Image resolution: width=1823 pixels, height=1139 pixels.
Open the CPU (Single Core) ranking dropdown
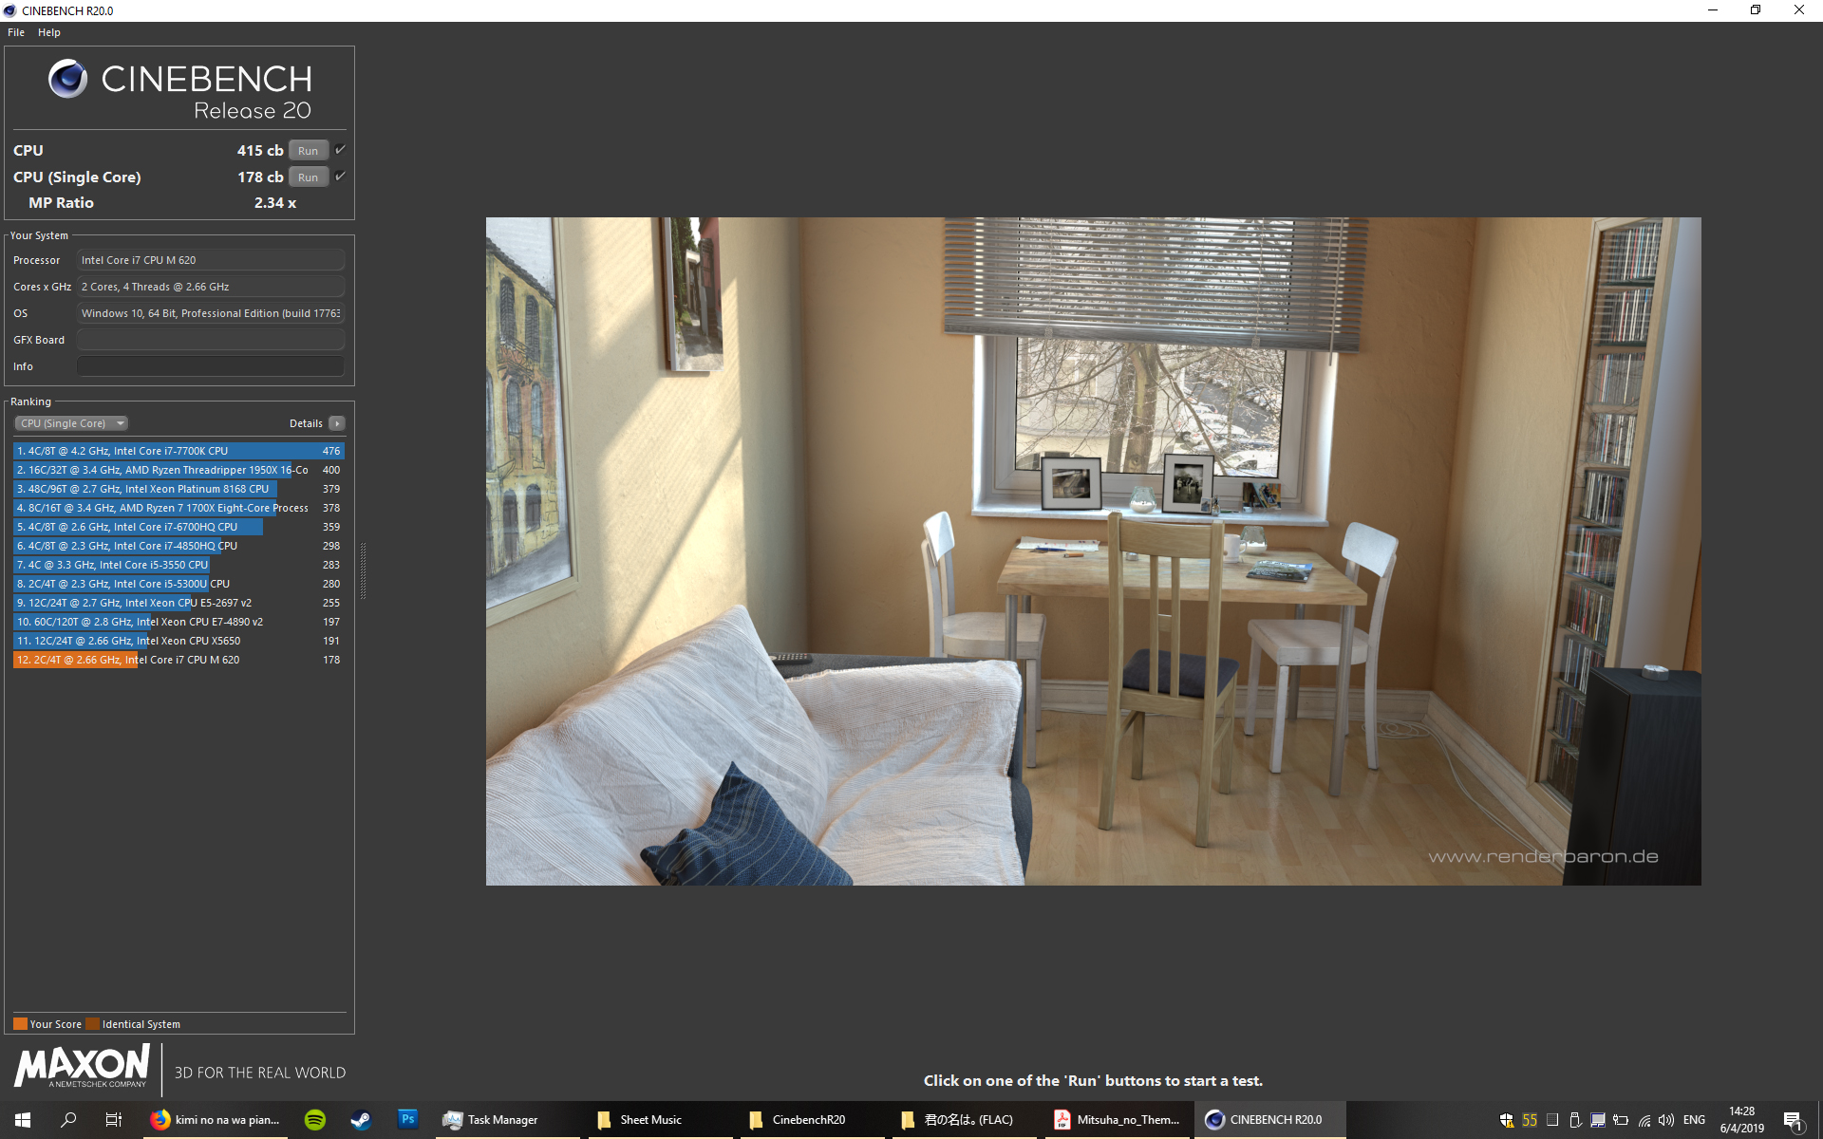tap(71, 423)
